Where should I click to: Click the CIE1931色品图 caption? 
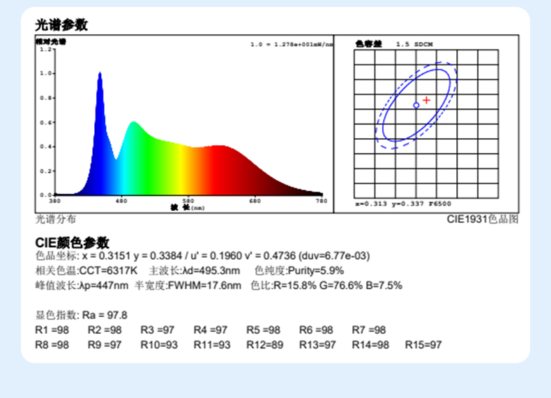(483, 219)
